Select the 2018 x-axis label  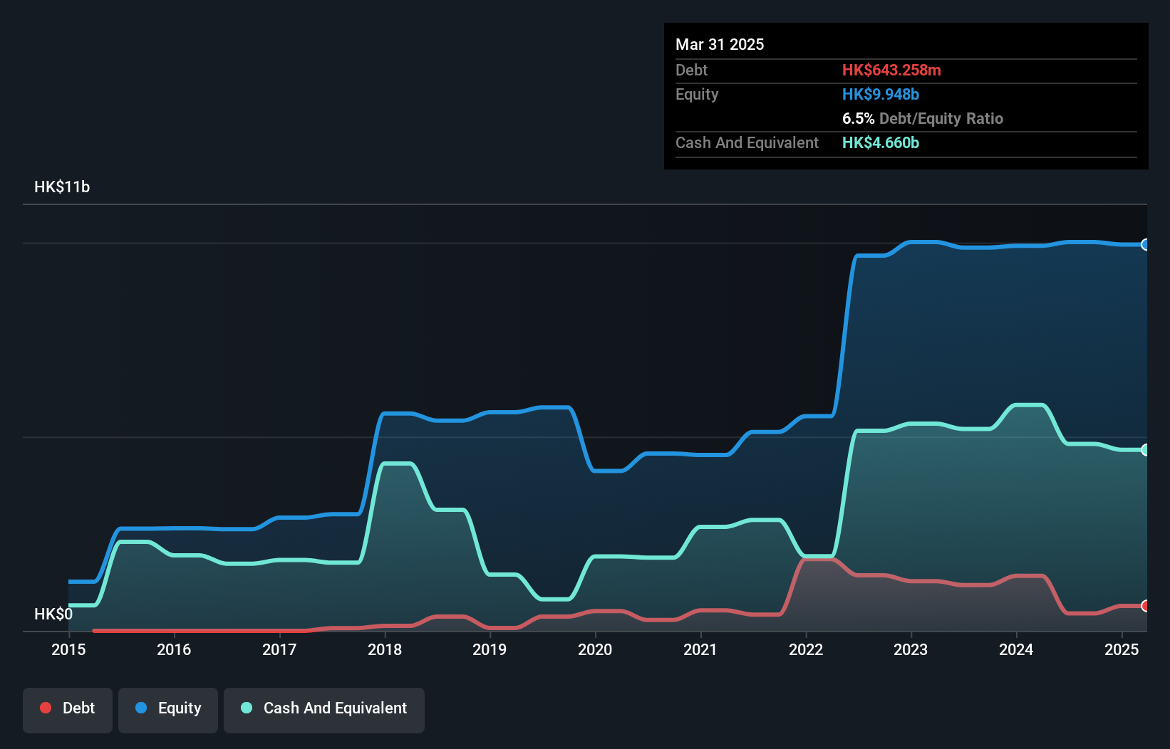coord(385,649)
